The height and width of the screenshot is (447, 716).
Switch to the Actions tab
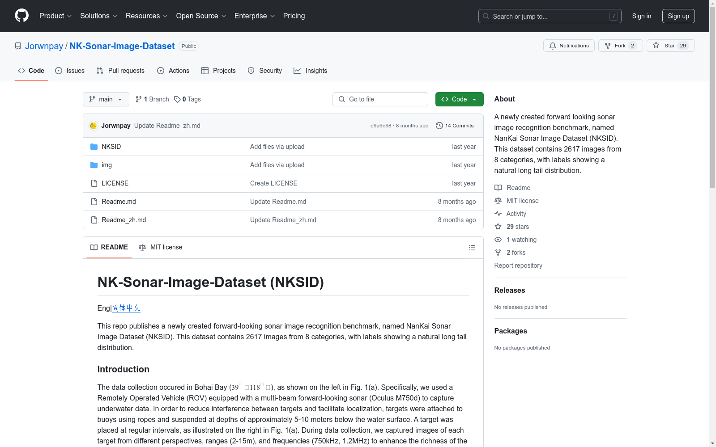coord(173,71)
